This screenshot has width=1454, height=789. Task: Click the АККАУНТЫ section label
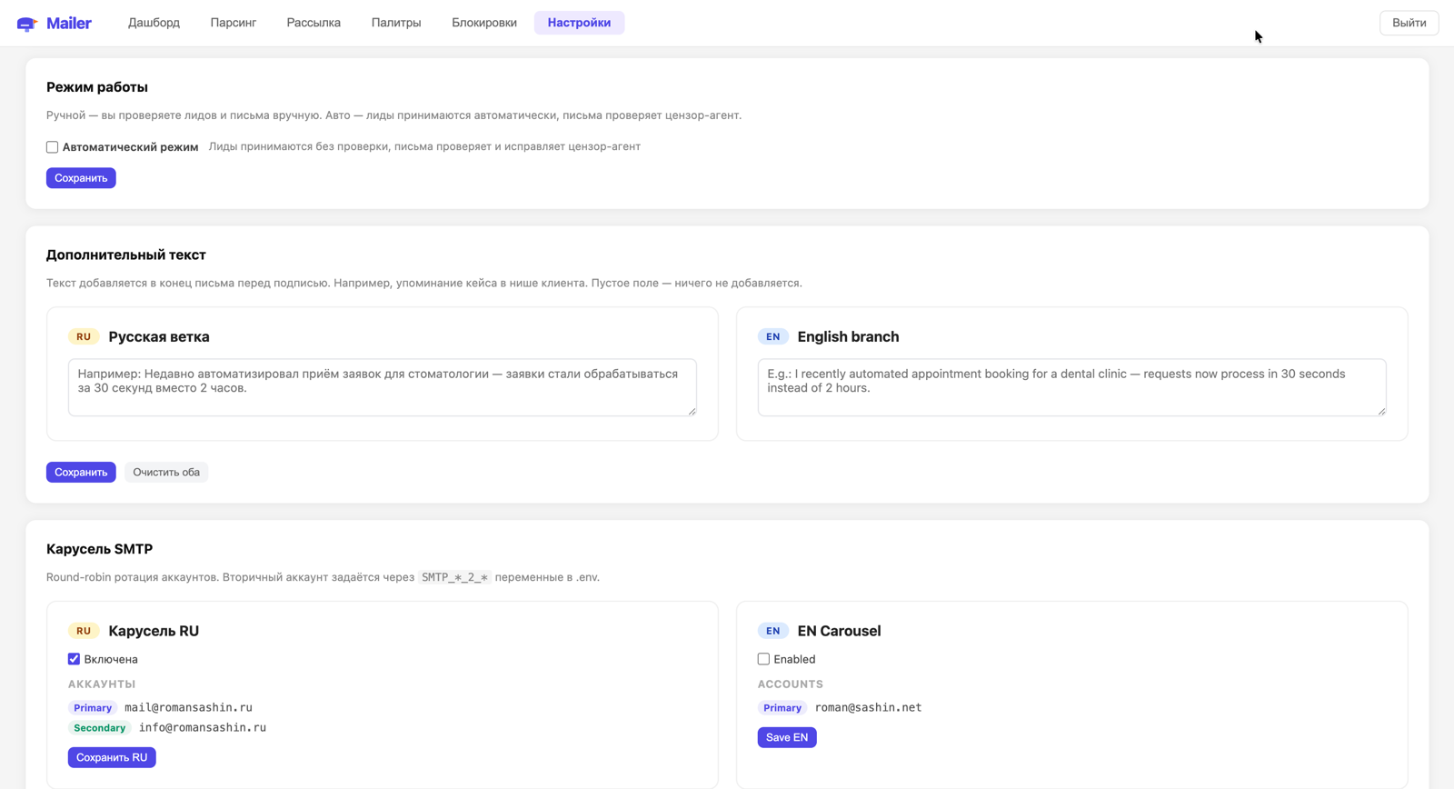[x=102, y=684]
